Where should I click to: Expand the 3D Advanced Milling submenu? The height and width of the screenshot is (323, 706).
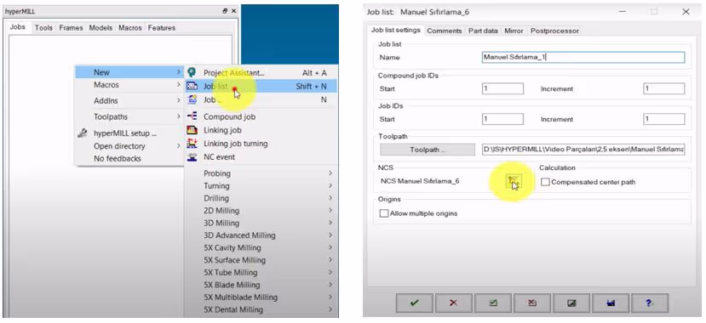tap(261, 235)
